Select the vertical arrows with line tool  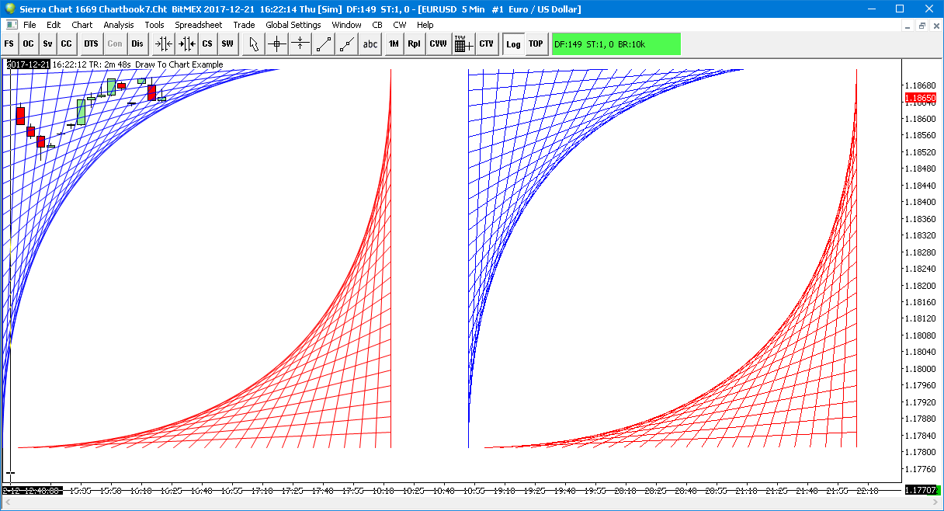[300, 44]
